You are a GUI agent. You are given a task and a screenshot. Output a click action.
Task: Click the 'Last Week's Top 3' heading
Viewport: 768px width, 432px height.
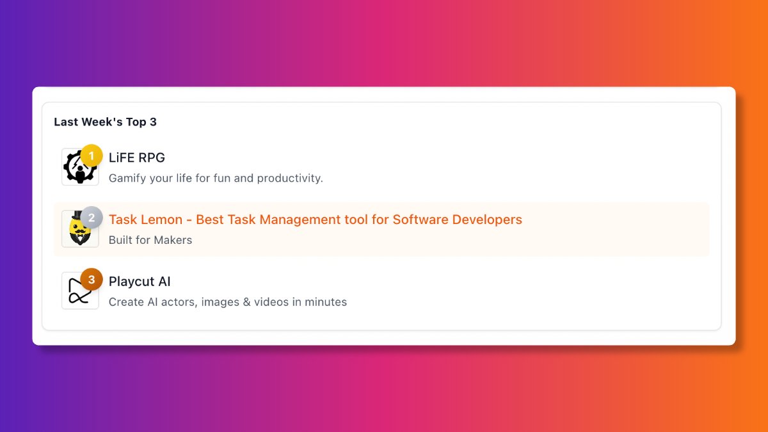pos(105,122)
